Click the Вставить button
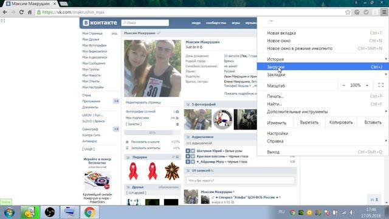The image size is (389, 219). pos(373,122)
